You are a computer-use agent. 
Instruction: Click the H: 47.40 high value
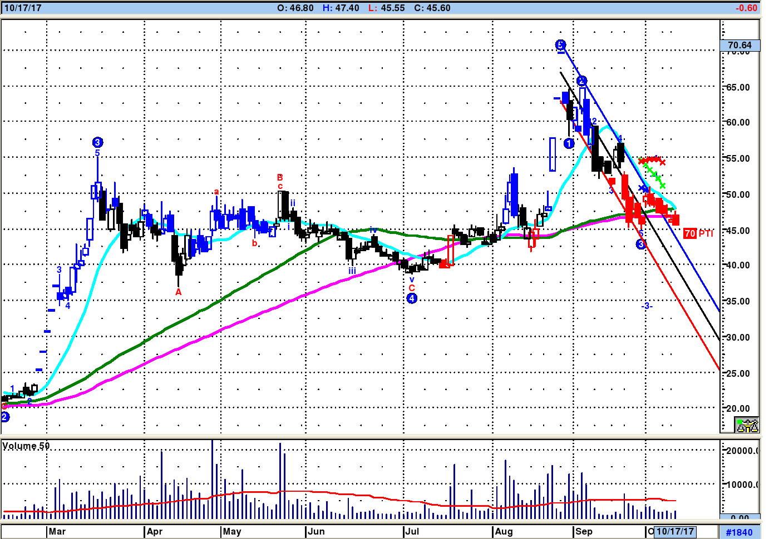(341, 8)
